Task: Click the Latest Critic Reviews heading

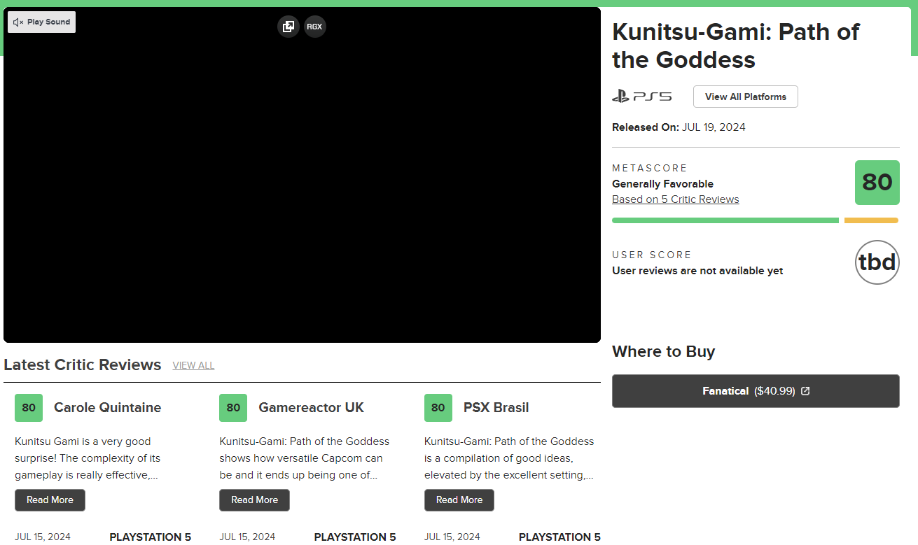Action: click(83, 365)
